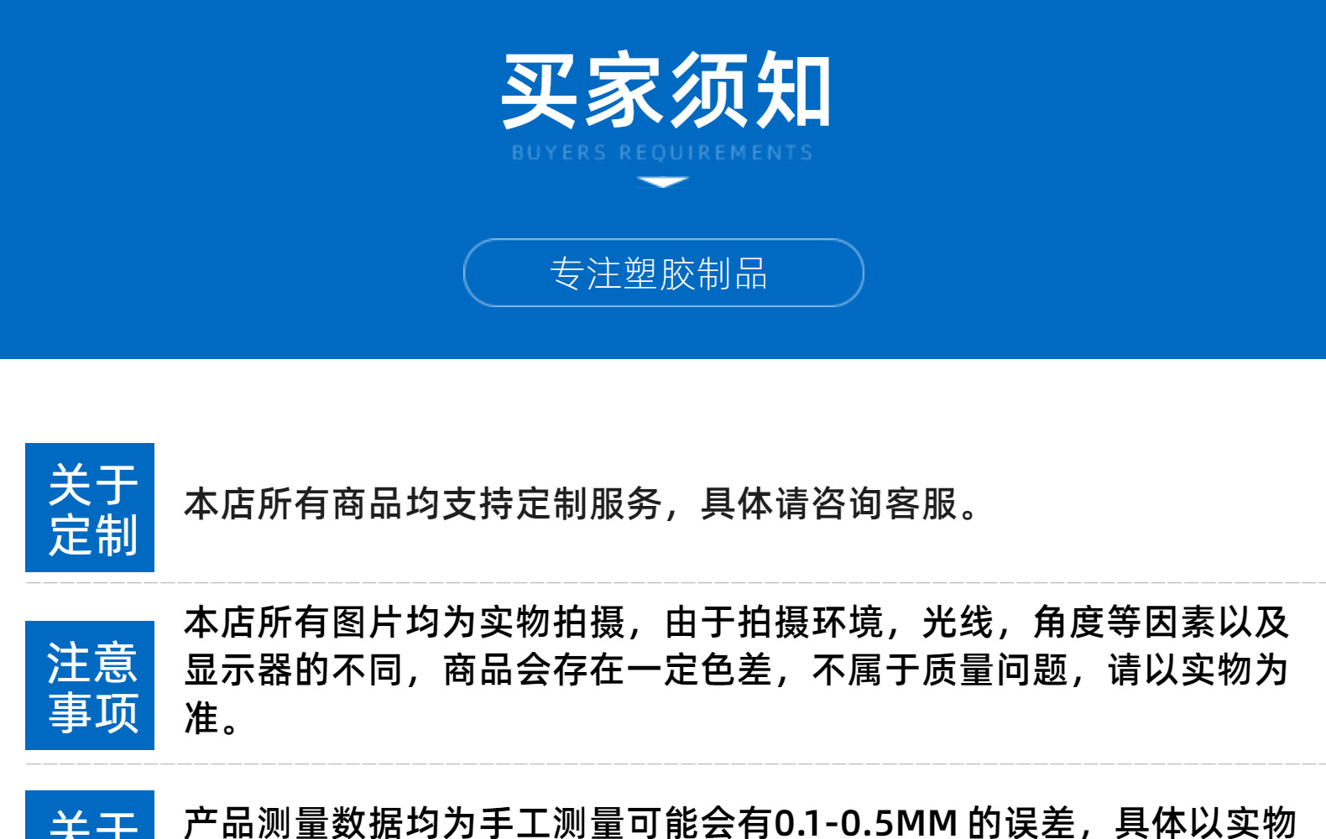Viewport: 1326px width, 839px height.
Task: Click the paragraph starting with 本店所有图片均为实物拍摄
Action: (x=736, y=670)
